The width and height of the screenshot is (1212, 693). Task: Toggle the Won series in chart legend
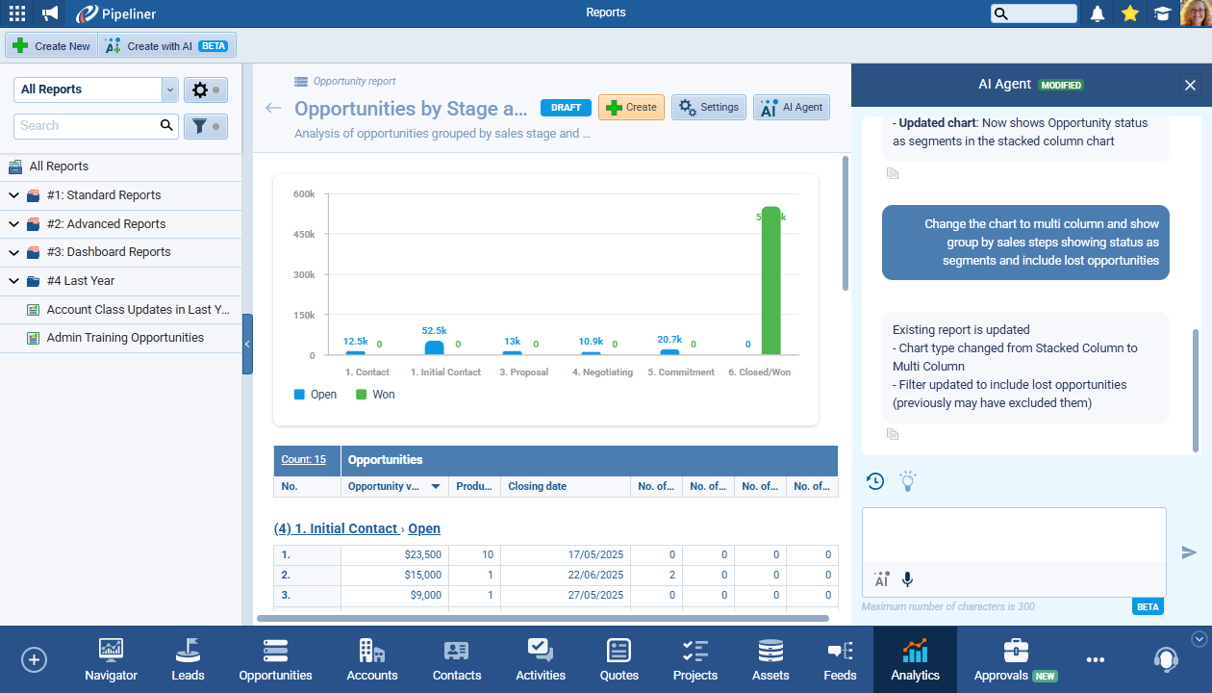tap(375, 395)
